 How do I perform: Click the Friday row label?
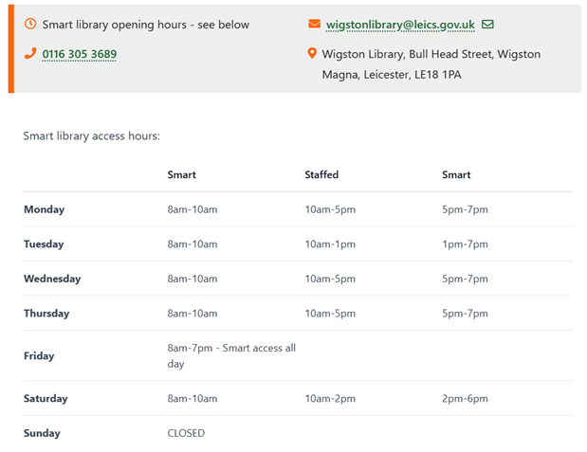39,356
